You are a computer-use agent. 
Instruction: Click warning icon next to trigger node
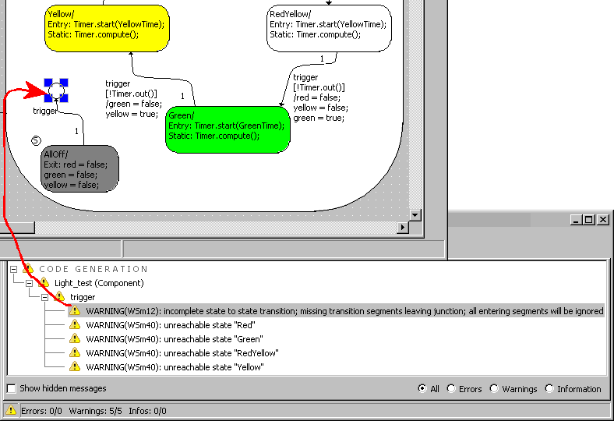[59, 296]
